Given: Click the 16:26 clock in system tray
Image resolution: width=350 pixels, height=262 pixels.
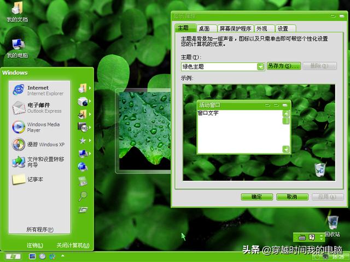Looking at the screenshot, I should [x=338, y=257].
